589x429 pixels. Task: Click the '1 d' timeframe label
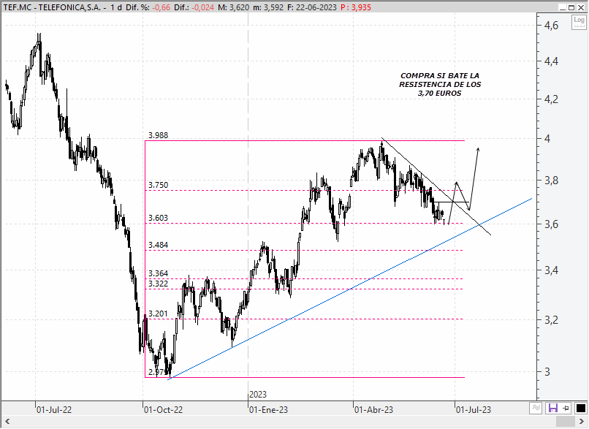pyautogui.click(x=116, y=7)
